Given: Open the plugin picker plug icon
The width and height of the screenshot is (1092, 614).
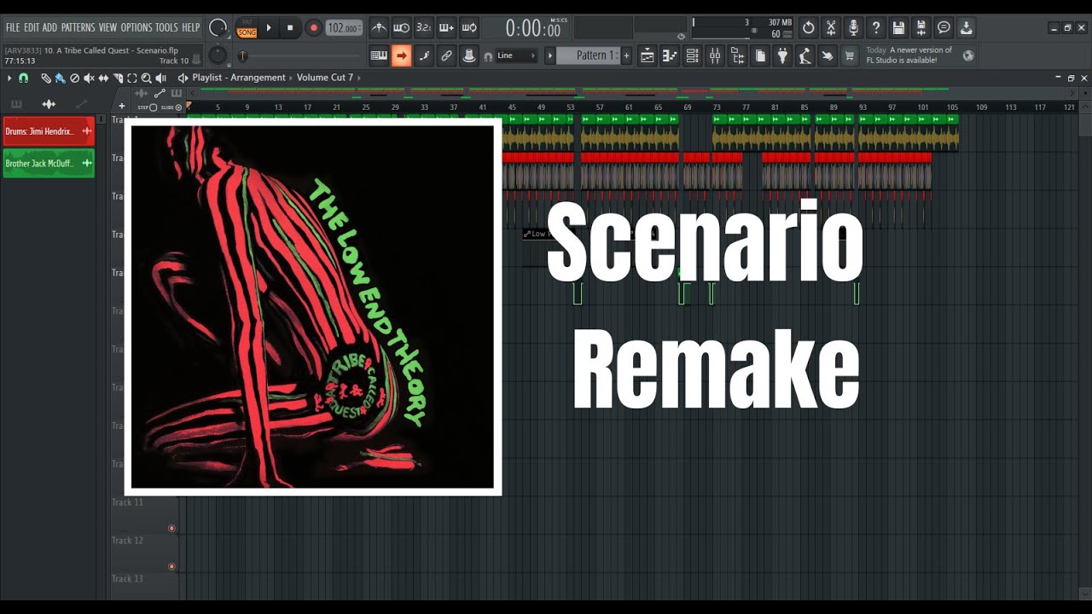Looking at the screenshot, I should tap(782, 55).
